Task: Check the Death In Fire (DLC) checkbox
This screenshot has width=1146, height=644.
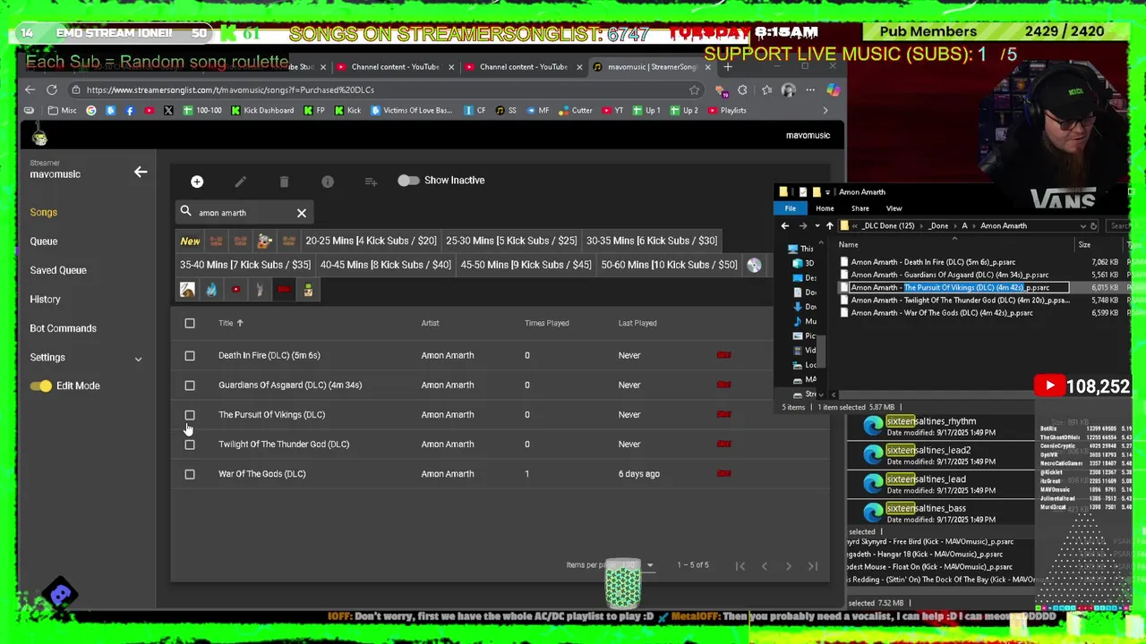Action: pos(190,355)
